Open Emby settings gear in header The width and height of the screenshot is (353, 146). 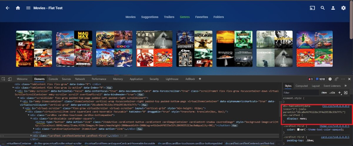pos(343,8)
